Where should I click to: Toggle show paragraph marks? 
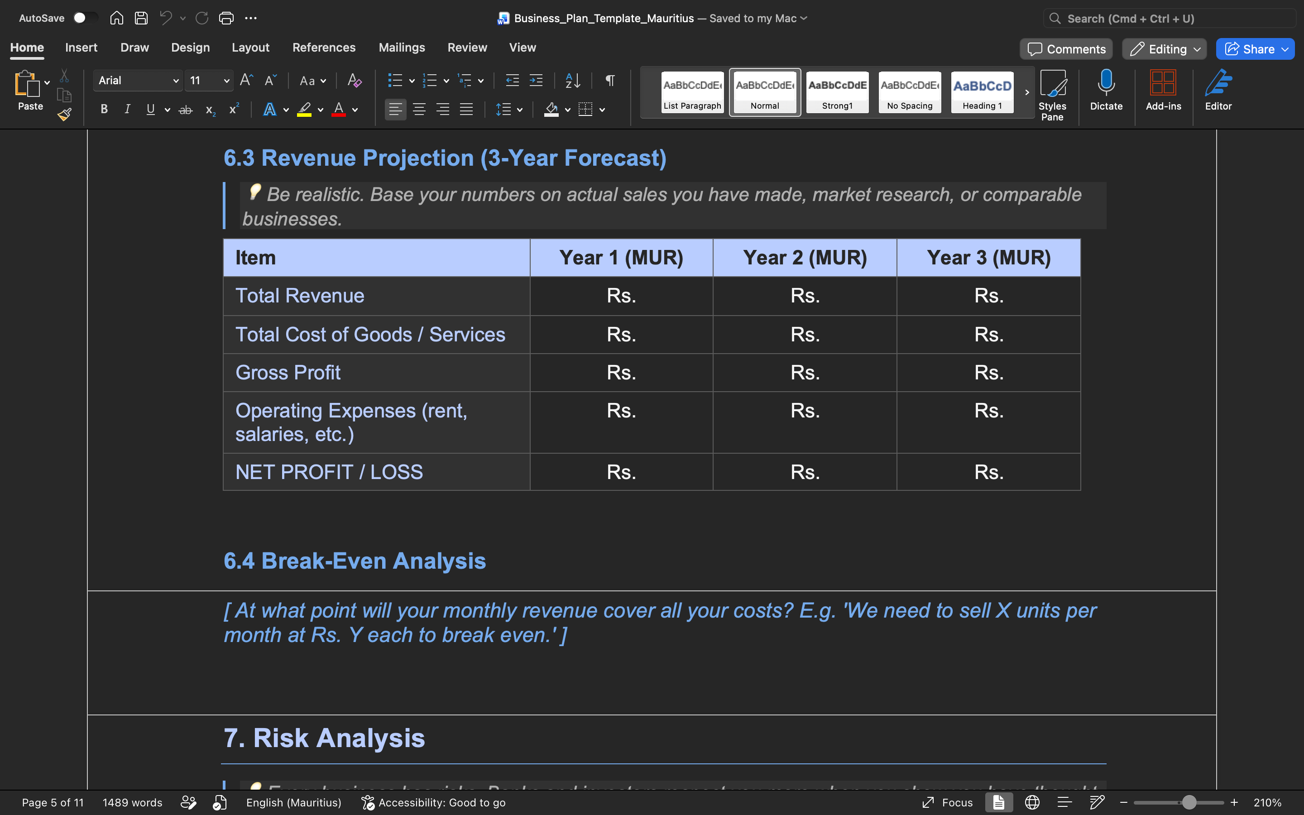point(609,80)
